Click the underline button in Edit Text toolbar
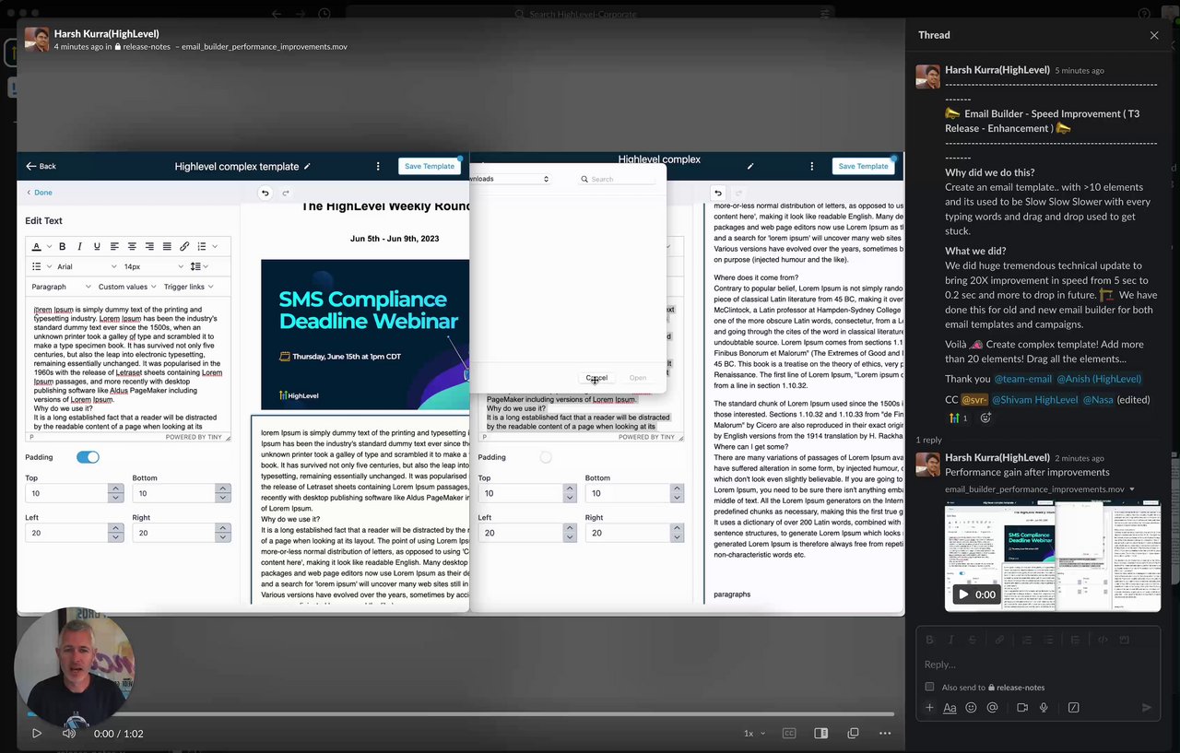Screen dimensions: 1180x753 pyautogui.click(x=97, y=246)
